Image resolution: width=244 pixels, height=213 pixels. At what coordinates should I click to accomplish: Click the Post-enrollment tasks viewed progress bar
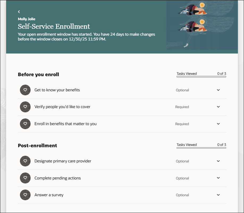(x=201, y=148)
